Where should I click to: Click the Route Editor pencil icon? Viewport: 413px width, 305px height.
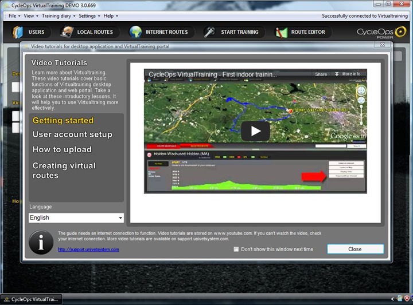coord(281,32)
